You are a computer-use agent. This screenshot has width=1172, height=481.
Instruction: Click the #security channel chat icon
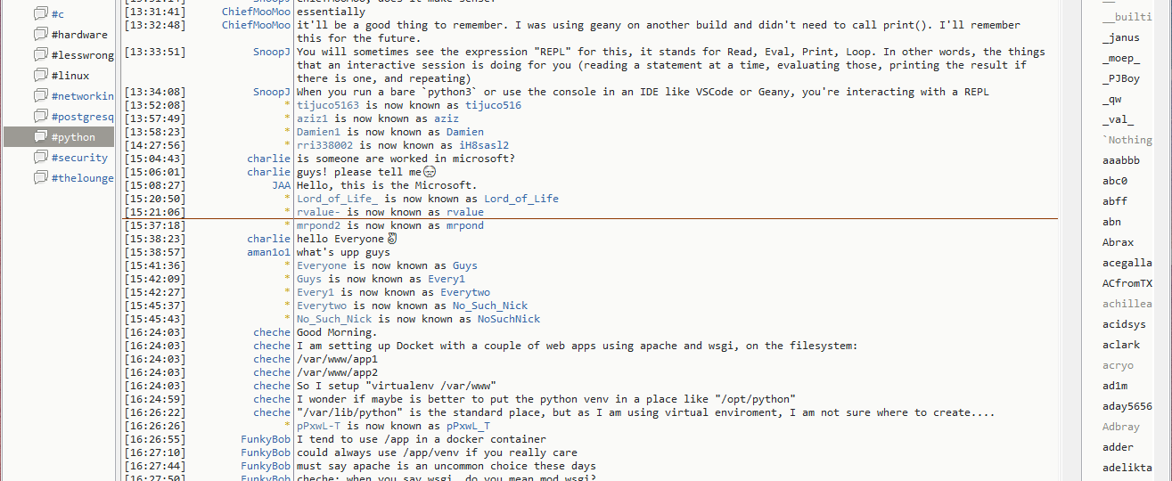click(40, 158)
